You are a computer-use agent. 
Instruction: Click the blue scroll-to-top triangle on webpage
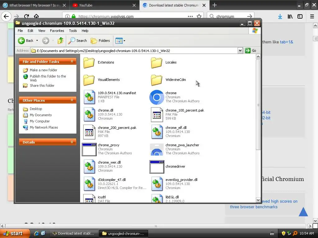point(303,212)
